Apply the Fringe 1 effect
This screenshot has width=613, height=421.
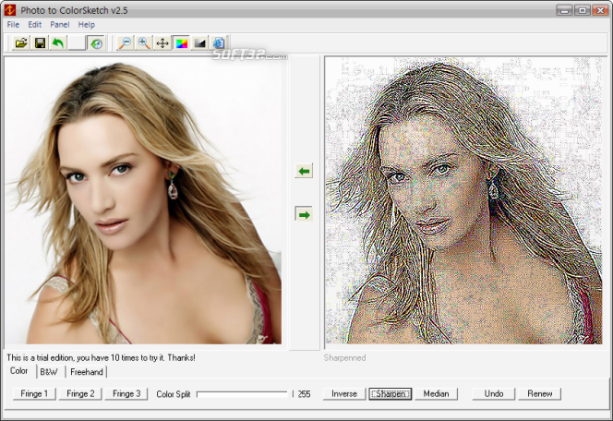34,393
